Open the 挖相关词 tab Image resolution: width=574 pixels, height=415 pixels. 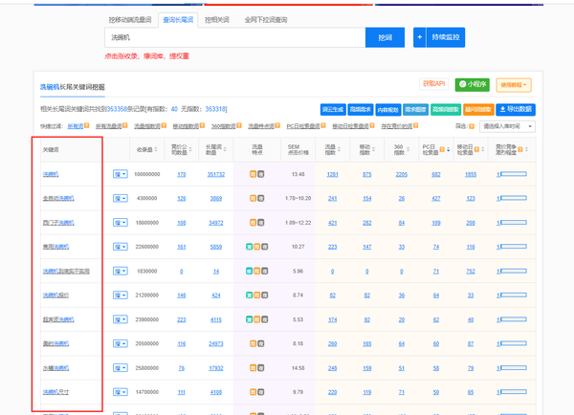coord(217,20)
